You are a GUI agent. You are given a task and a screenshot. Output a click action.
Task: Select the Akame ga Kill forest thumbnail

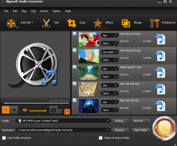click(x=89, y=73)
